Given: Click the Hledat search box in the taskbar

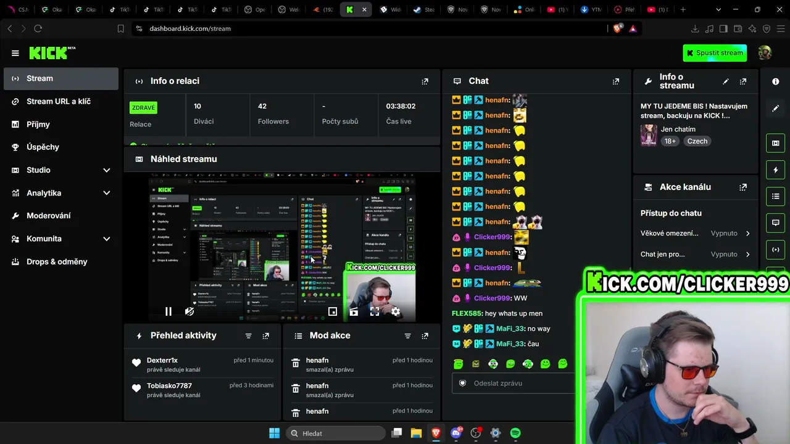Looking at the screenshot, I should [336, 434].
